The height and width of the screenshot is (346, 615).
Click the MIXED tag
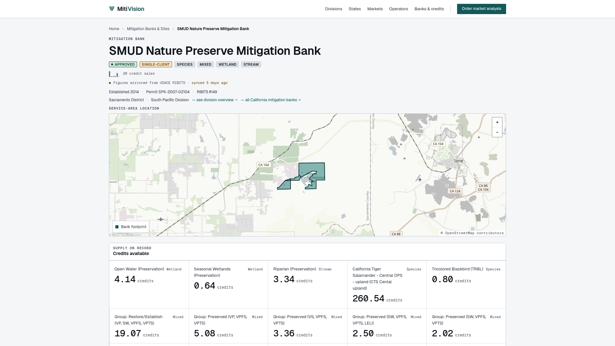[x=206, y=64]
